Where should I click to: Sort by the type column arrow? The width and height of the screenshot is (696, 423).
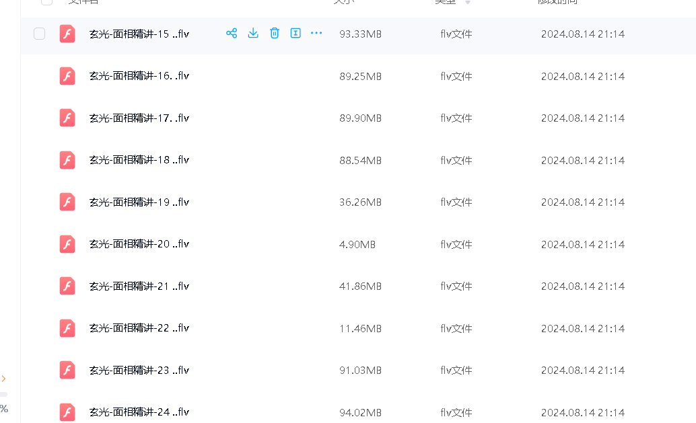(x=468, y=3)
